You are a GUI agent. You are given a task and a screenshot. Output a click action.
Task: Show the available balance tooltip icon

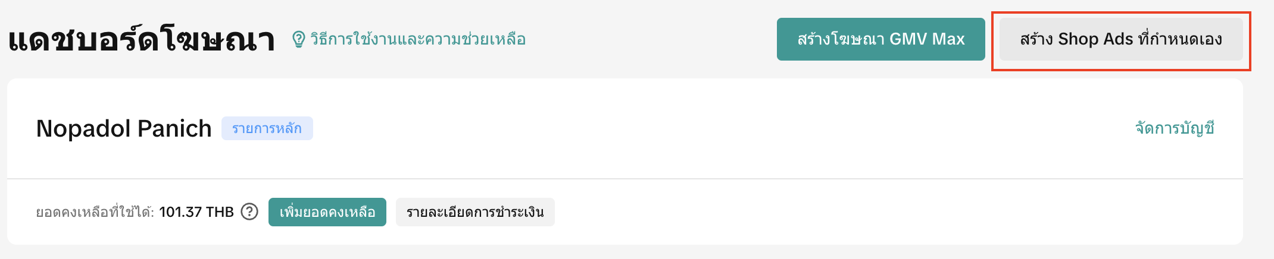pyautogui.click(x=249, y=211)
